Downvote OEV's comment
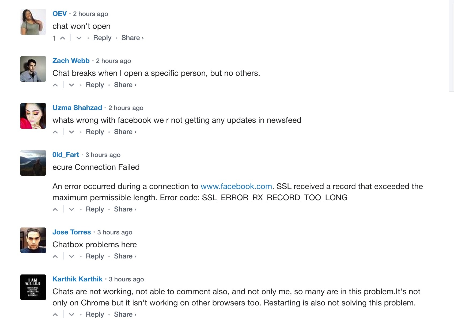This screenshot has width=454, height=330. (x=79, y=38)
